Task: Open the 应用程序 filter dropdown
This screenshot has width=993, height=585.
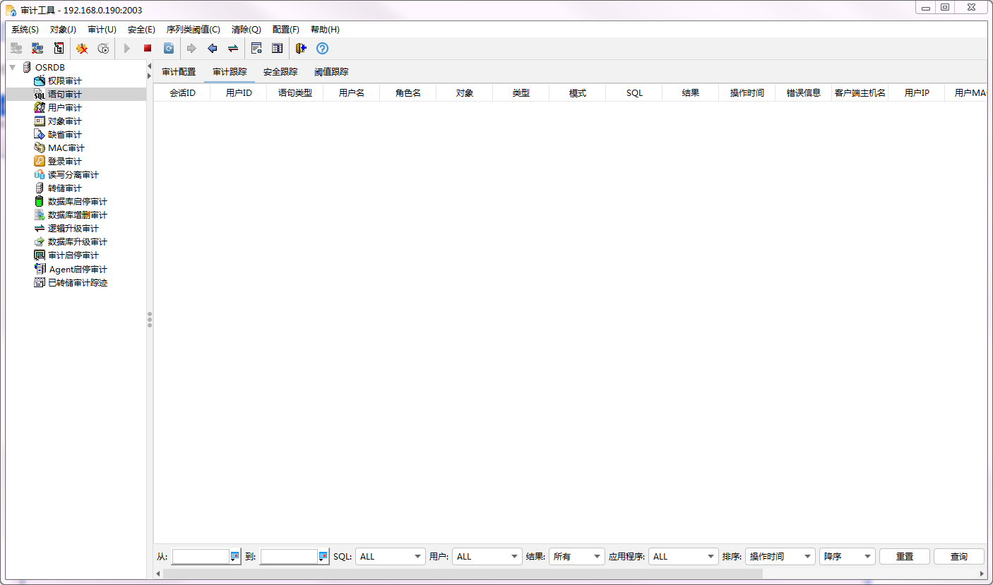Action: 683,556
